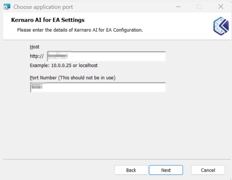Click the 'Example: 10.0.0.25 or localhost' hint

63,65
